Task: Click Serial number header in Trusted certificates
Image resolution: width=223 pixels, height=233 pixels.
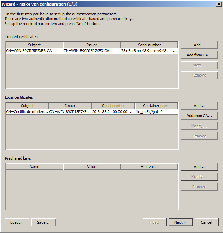Action: pyautogui.click(x=149, y=45)
